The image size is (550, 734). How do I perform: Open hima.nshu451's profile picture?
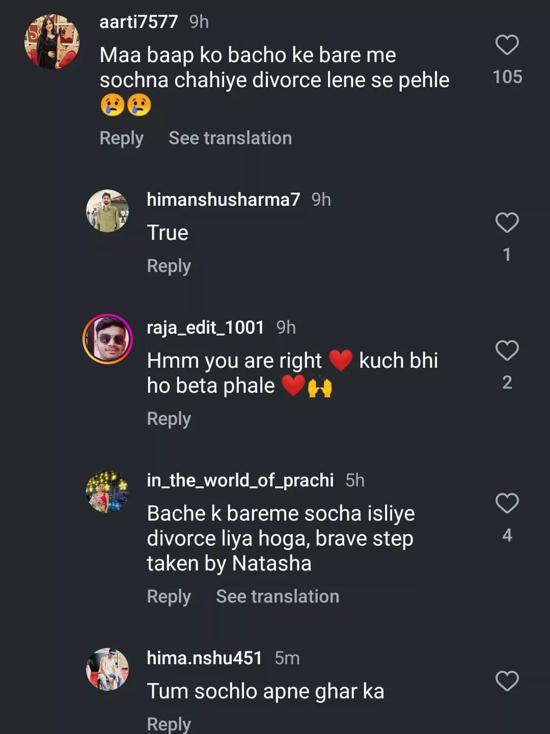pos(107,669)
